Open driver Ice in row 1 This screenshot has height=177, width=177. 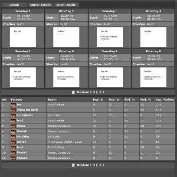(x=19, y=105)
